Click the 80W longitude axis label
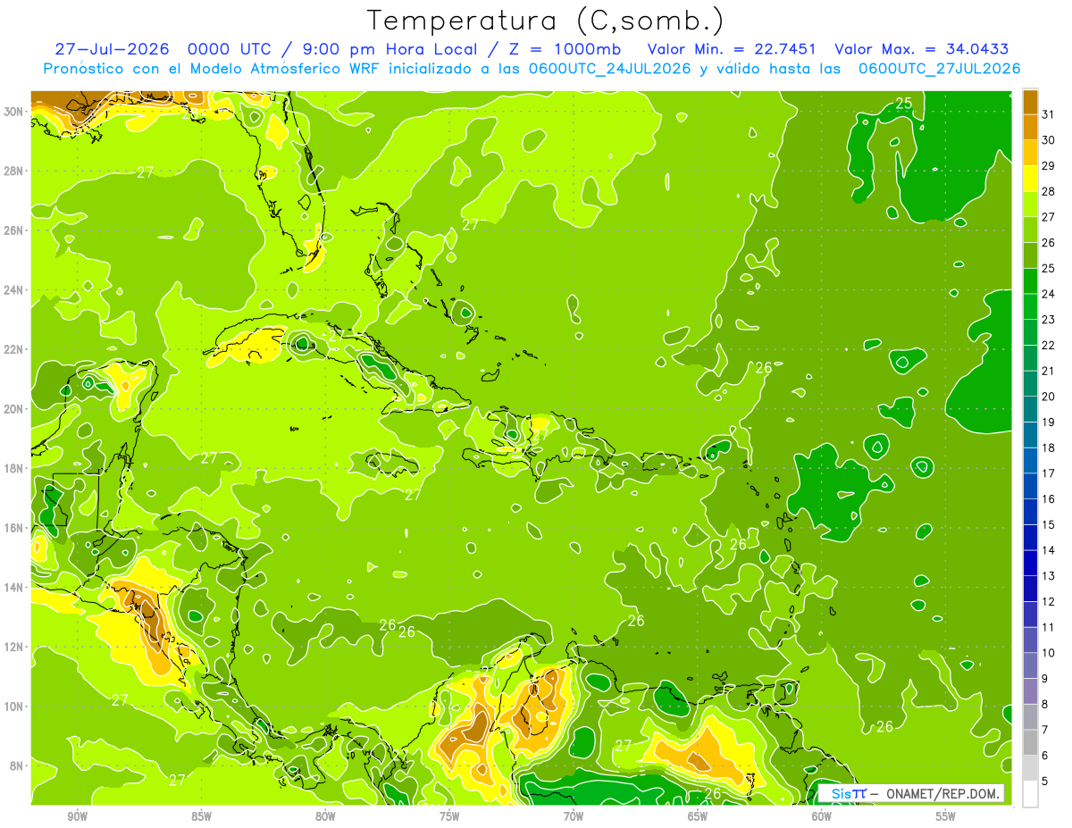1072x828 pixels. pos(325,816)
